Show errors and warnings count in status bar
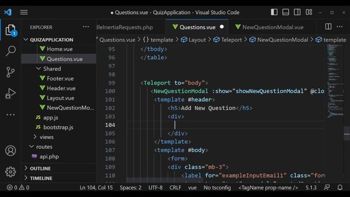The height and width of the screenshot is (197, 350). [18, 187]
